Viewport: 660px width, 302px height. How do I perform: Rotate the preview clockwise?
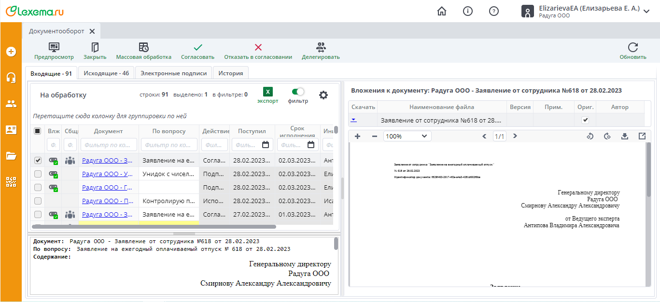click(607, 136)
